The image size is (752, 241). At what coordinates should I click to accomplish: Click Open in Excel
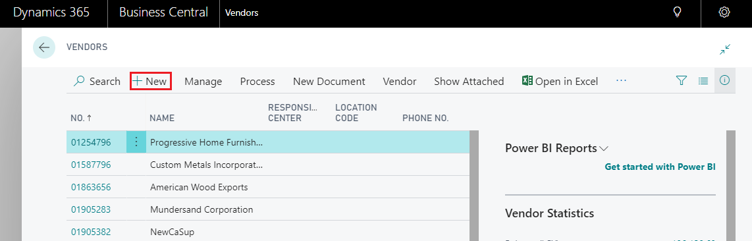click(560, 82)
